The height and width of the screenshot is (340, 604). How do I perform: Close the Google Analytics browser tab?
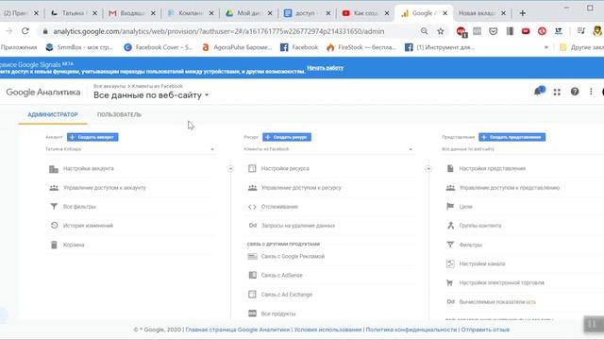[x=445, y=13]
